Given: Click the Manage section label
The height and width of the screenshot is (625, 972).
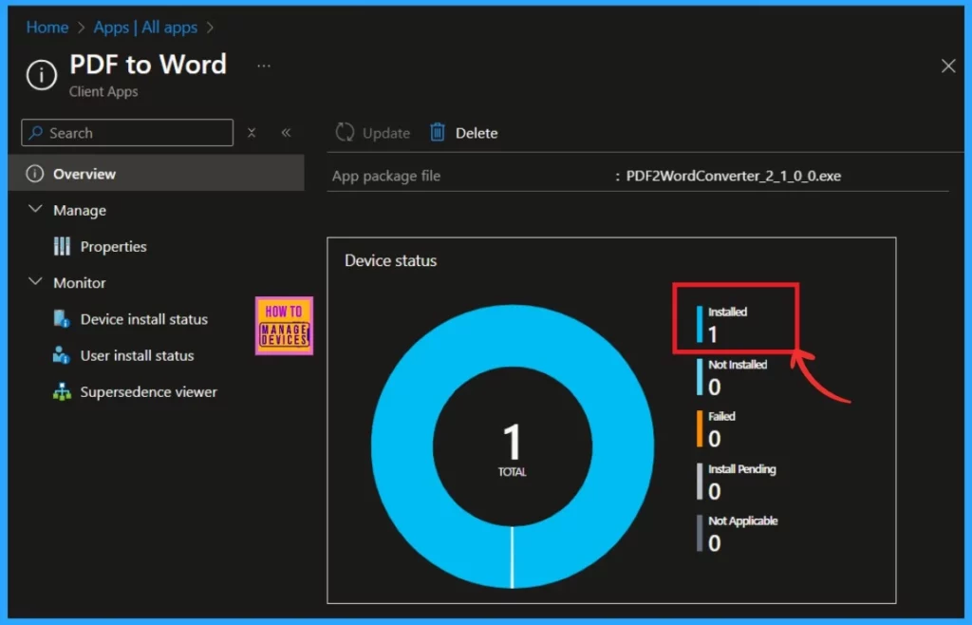Looking at the screenshot, I should point(80,211).
